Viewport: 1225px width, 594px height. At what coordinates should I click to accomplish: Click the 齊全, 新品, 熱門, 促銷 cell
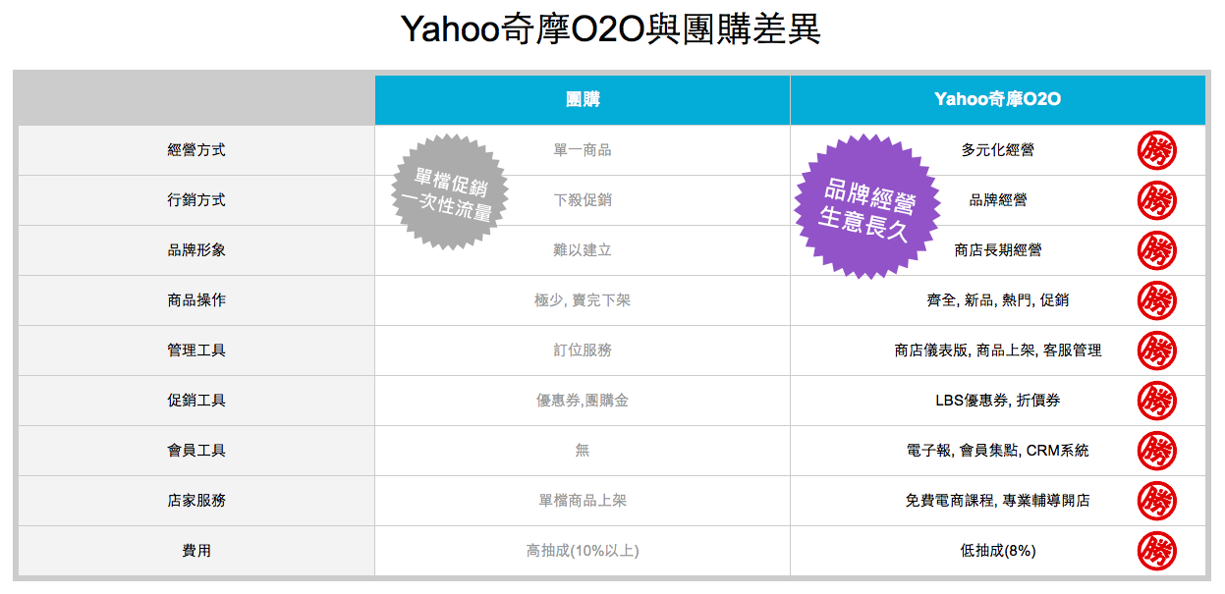pyautogui.click(x=997, y=300)
